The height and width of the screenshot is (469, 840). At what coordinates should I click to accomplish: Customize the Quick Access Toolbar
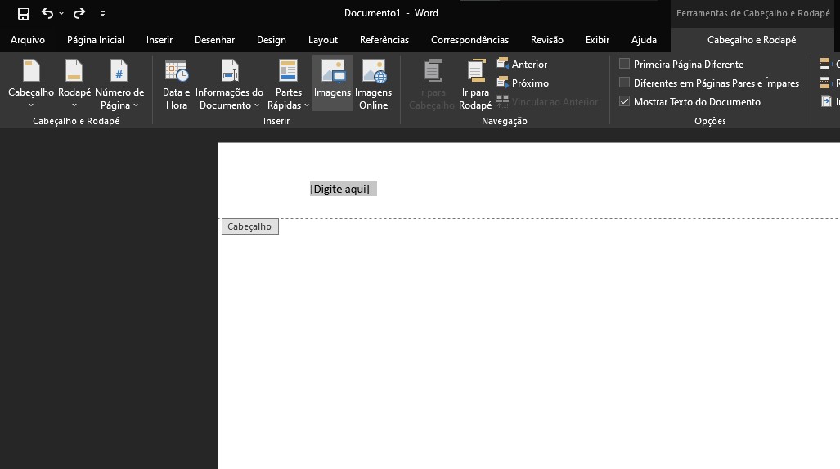(x=102, y=14)
